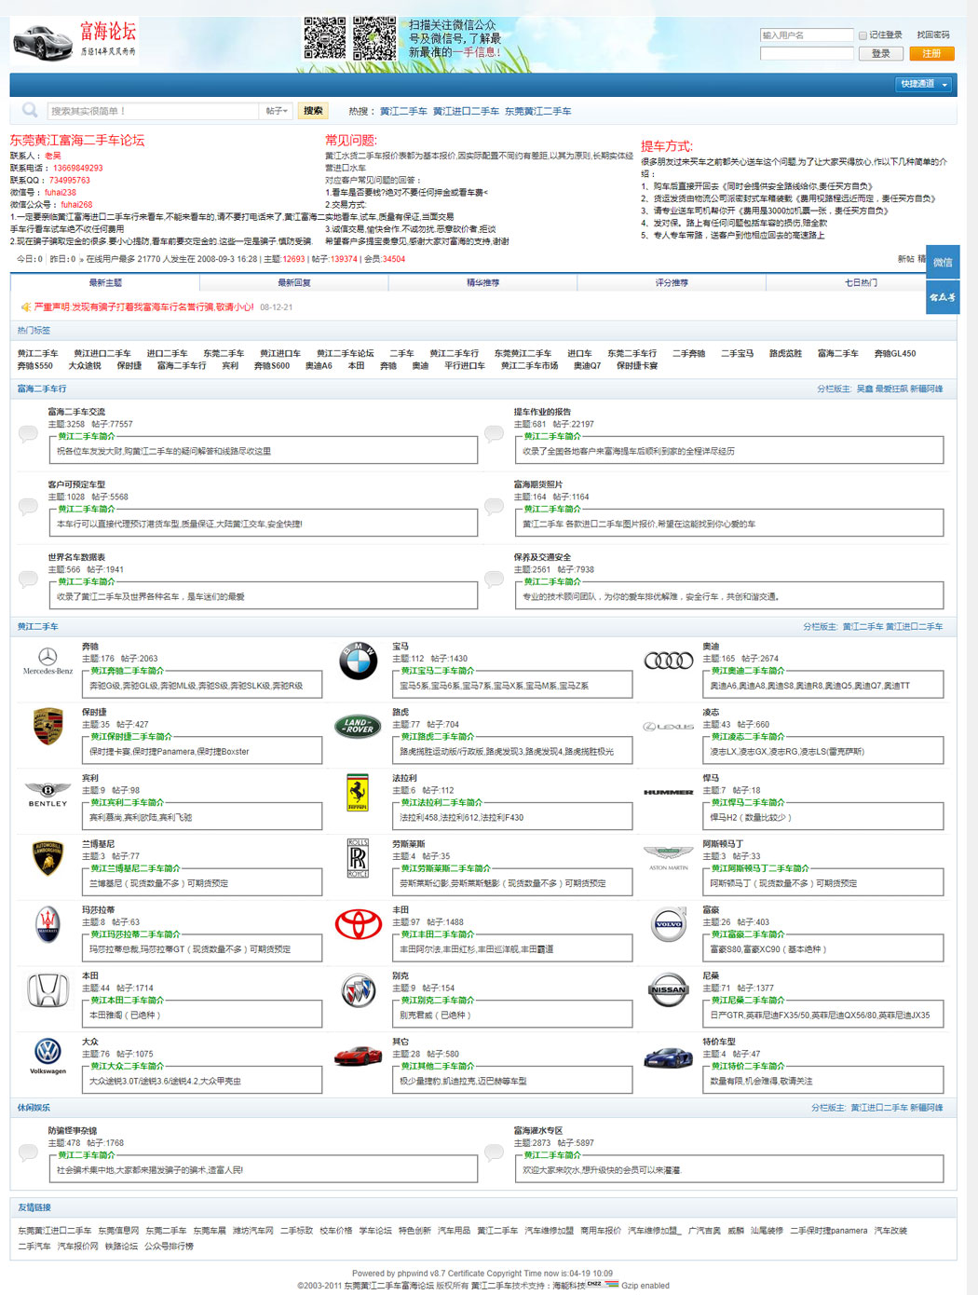Click the Audi four-rings logo
The image size is (978, 1295).
[x=669, y=661]
